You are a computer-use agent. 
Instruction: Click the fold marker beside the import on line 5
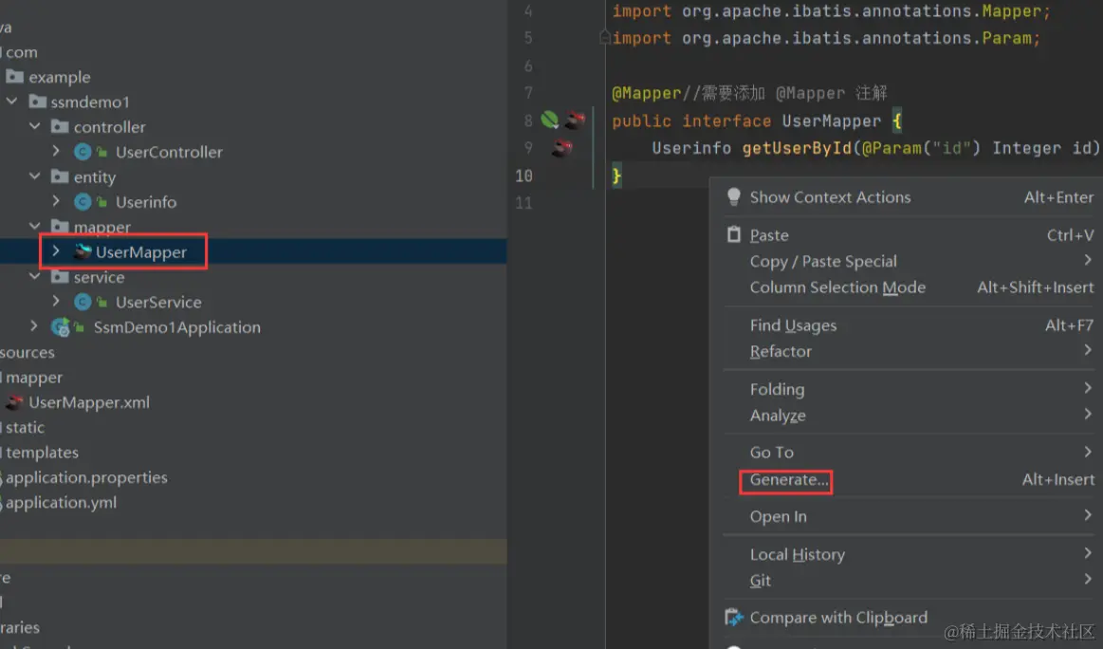pyautogui.click(x=604, y=37)
